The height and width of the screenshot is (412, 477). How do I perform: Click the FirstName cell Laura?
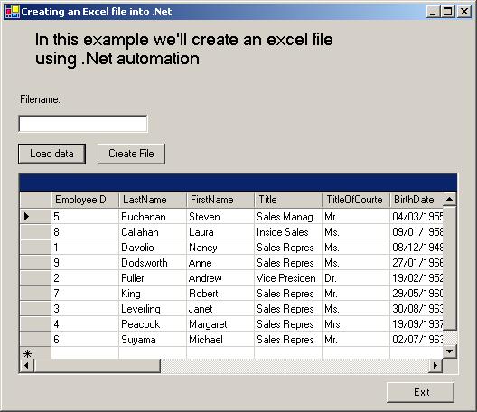220,232
